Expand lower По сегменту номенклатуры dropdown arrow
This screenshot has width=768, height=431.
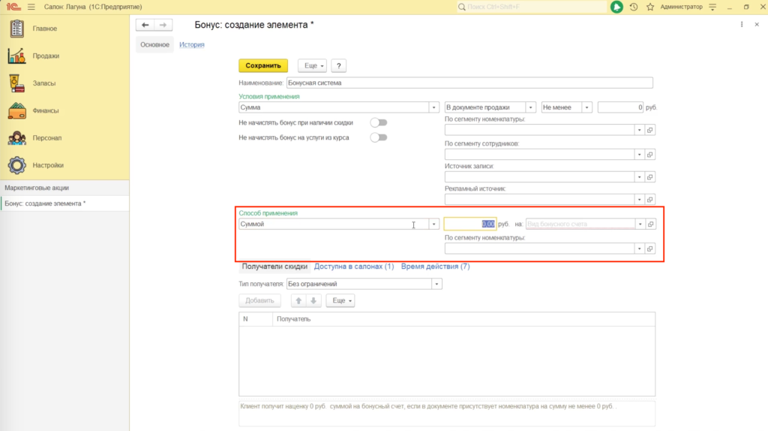click(x=639, y=249)
